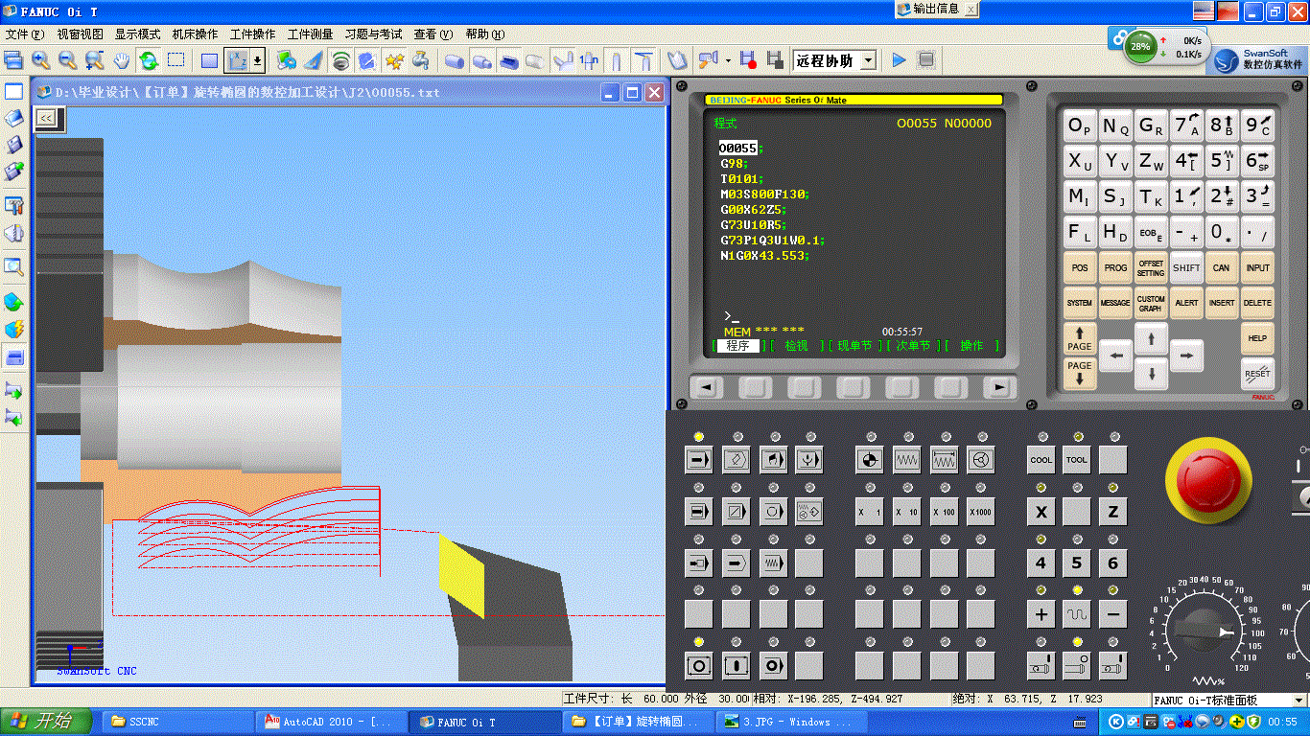Viewport: 1310px width, 736px height.
Task: Select the dashed rectangle selection tool
Action: [x=175, y=60]
